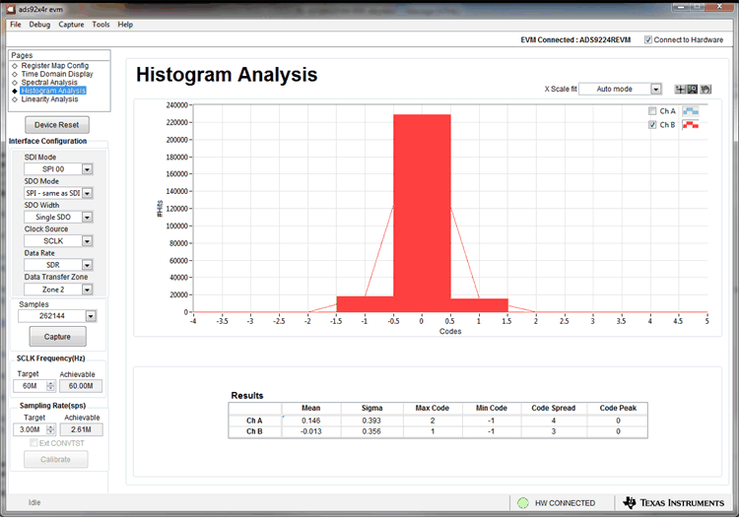The width and height of the screenshot is (740, 518).
Task: Enable the Ch A plot checkbox
Action: [x=652, y=111]
